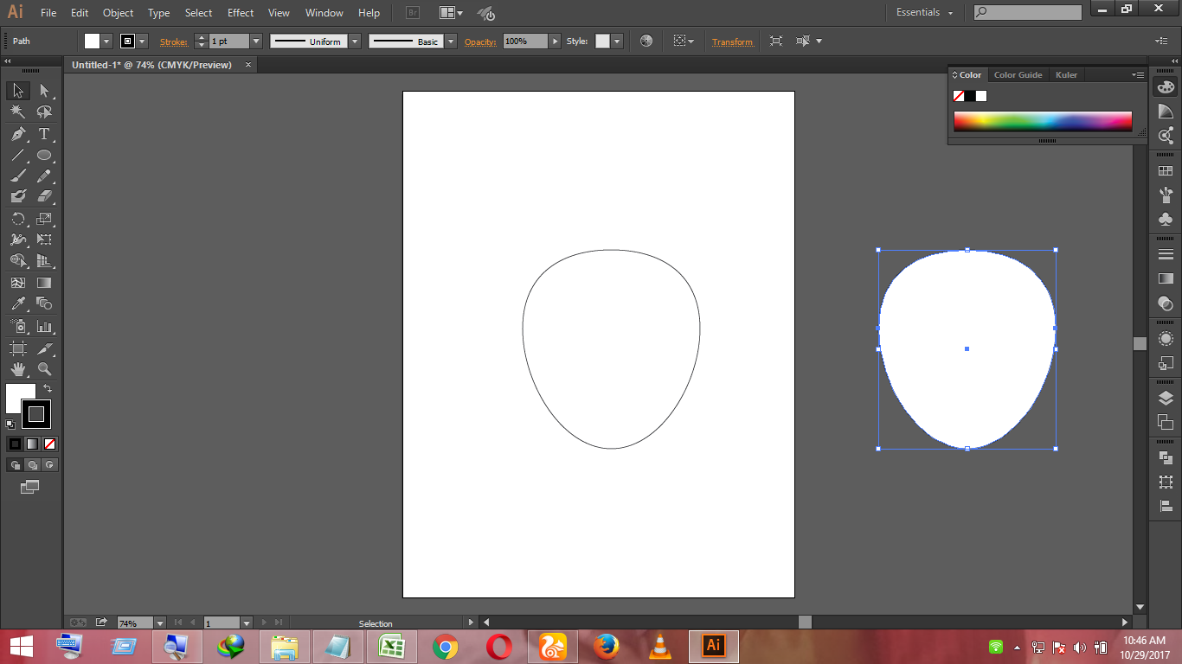The width and height of the screenshot is (1182, 664).
Task: Select the Shape Builder tool
Action: pos(17,260)
